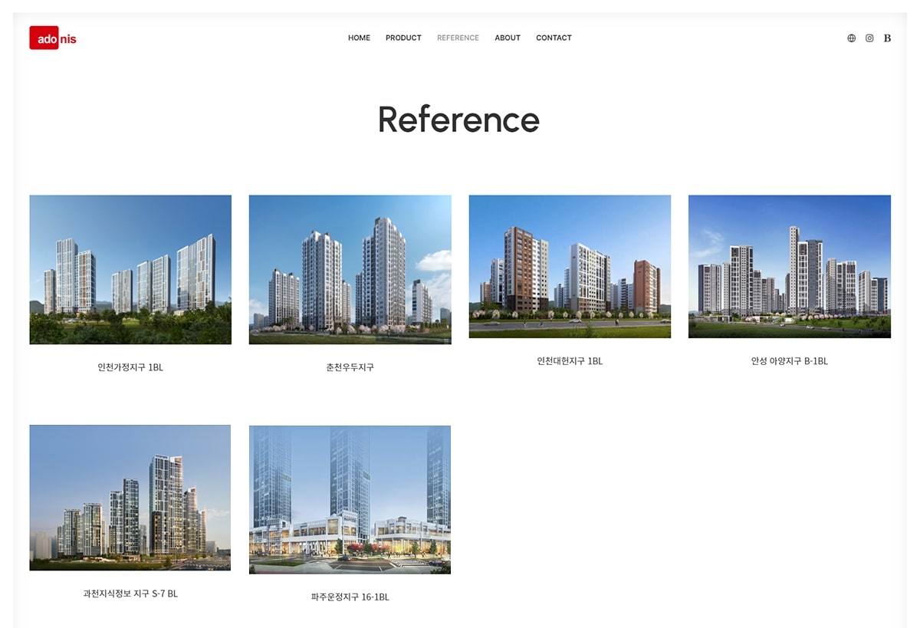
Task: Click the 안성 아양지구 B-1BL caption
Action: click(790, 361)
